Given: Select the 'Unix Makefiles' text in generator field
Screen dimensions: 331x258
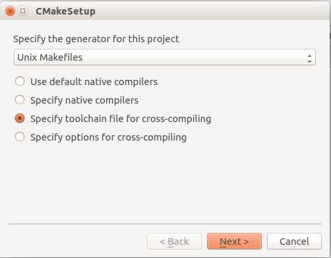Looking at the screenshot, I should [50, 57].
